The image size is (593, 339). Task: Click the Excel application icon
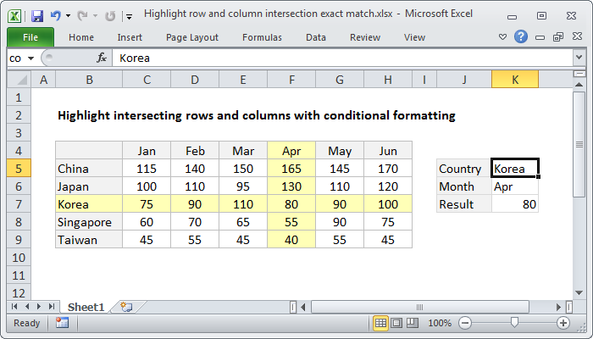14,16
